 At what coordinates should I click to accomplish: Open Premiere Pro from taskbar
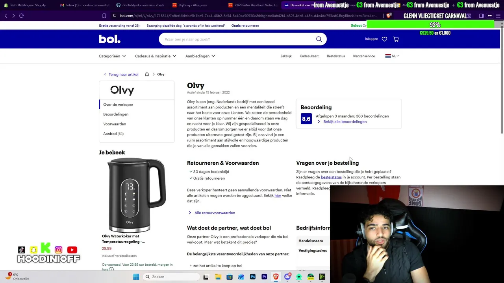point(264,277)
